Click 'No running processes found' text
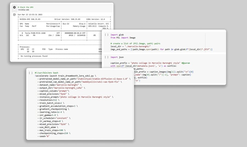This screenshot has height=147, width=247. 34,56
